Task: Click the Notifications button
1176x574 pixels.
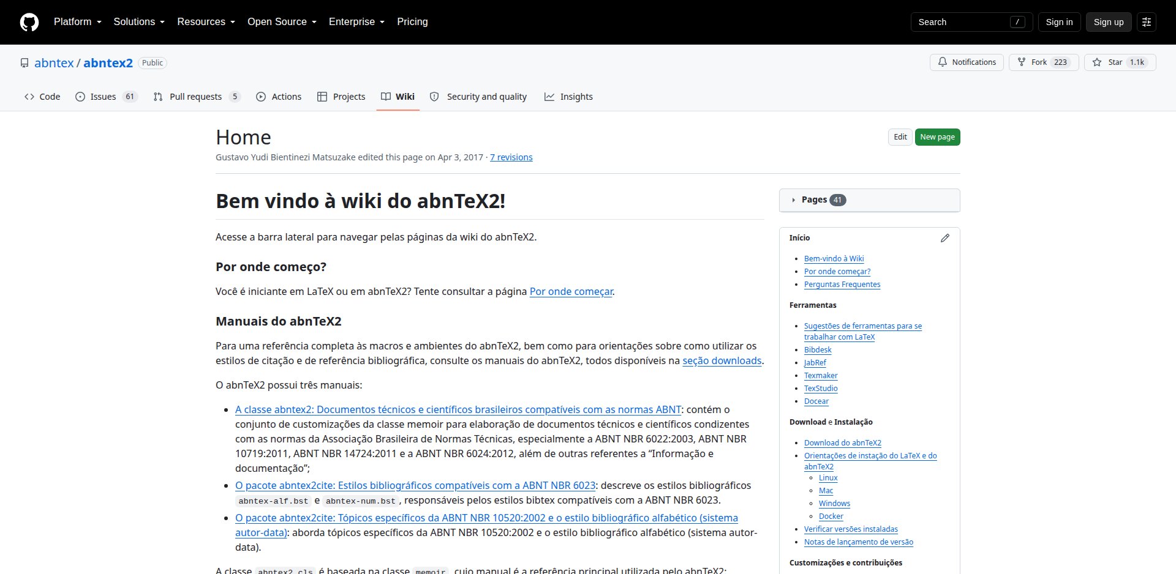Action: (967, 62)
